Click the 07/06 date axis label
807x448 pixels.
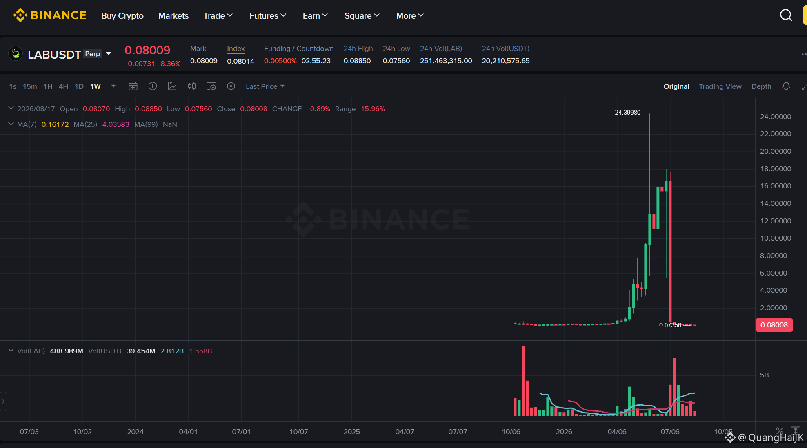(670, 432)
